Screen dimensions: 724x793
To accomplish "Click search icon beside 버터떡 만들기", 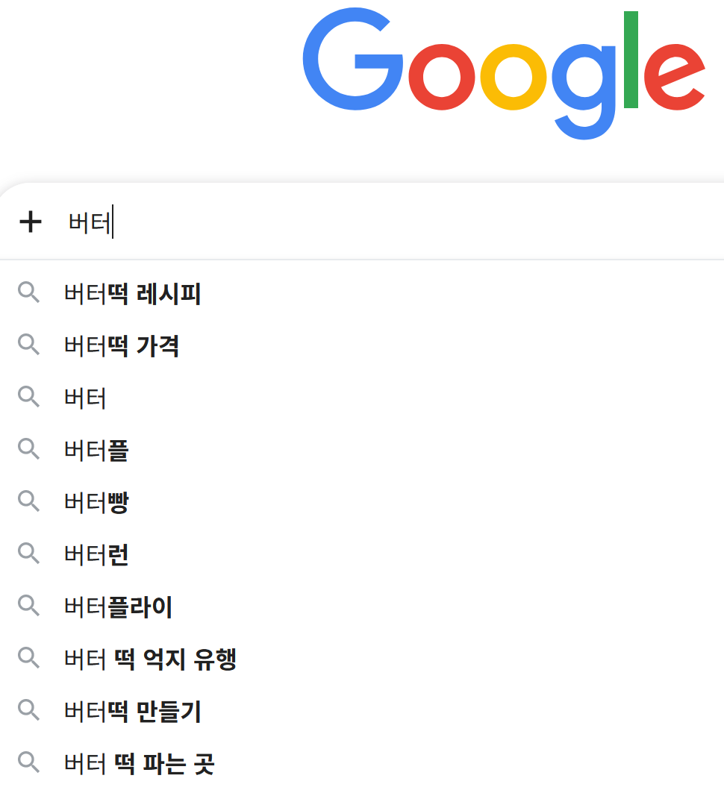I will pyautogui.click(x=28, y=710).
